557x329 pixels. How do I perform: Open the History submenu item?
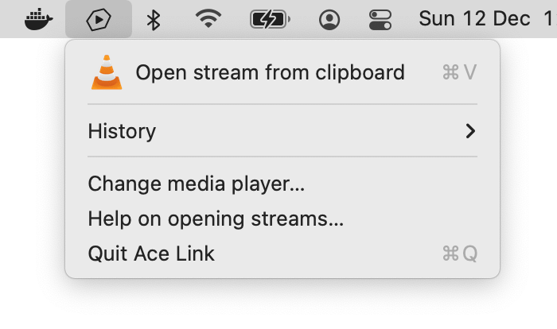[123, 131]
